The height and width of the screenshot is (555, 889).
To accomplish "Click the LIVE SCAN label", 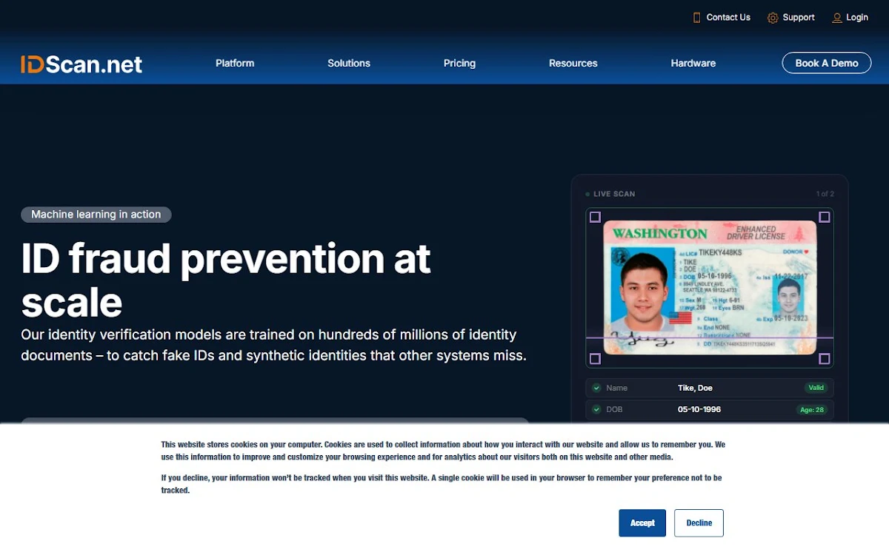I will click(x=614, y=194).
